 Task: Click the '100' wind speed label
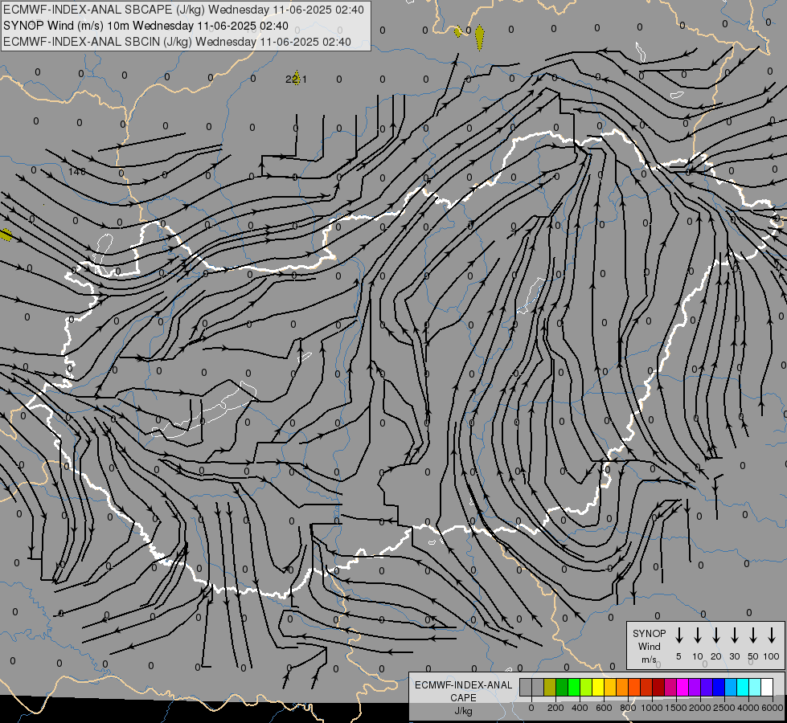[x=772, y=656]
